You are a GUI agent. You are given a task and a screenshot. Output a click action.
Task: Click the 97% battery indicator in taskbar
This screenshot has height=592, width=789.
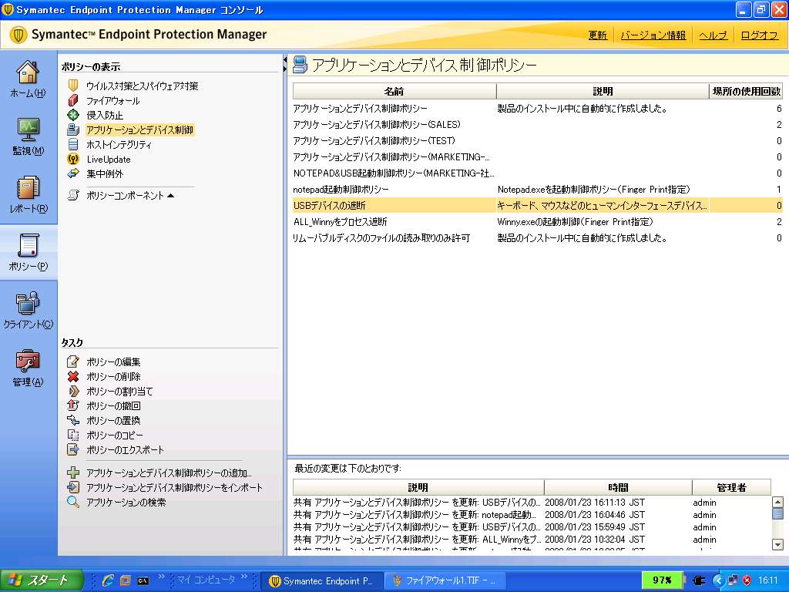(662, 580)
